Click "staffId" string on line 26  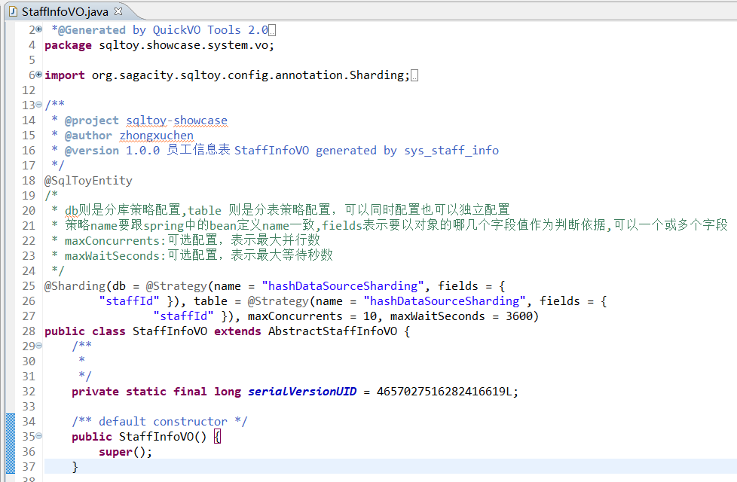point(130,301)
